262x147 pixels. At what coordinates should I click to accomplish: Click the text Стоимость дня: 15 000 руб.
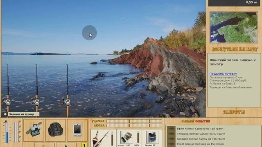click(228, 80)
